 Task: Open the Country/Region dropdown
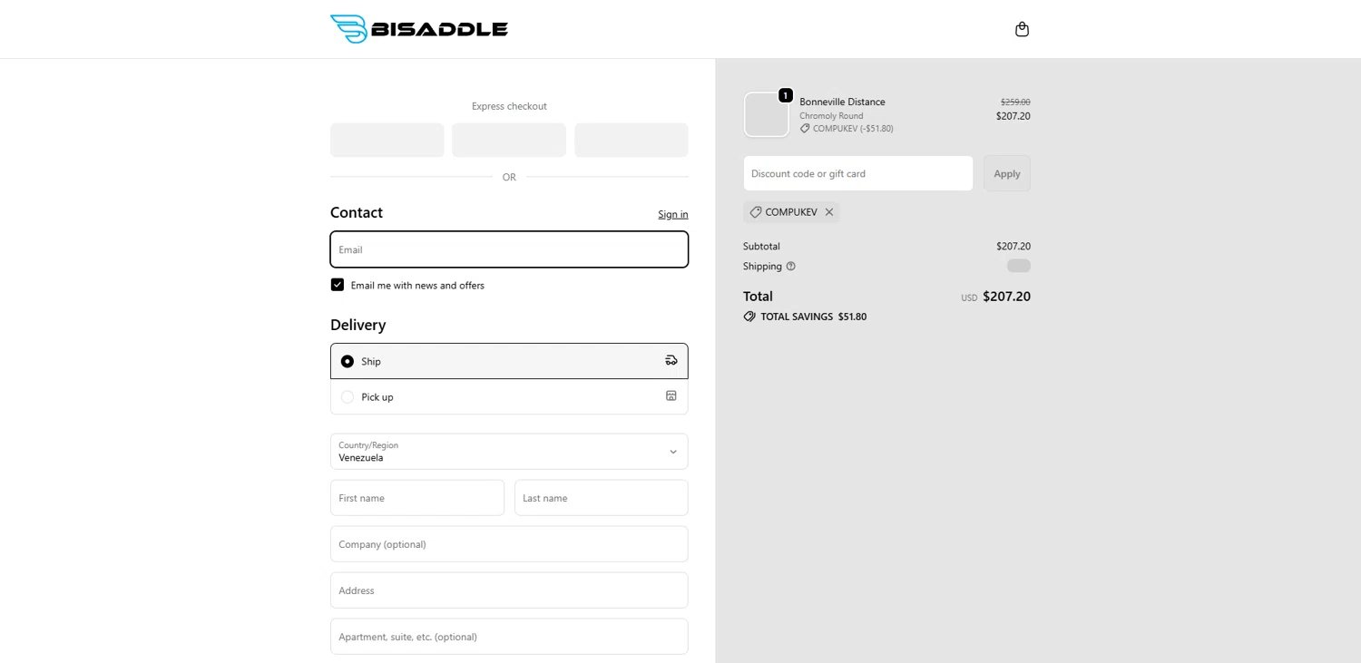509,452
